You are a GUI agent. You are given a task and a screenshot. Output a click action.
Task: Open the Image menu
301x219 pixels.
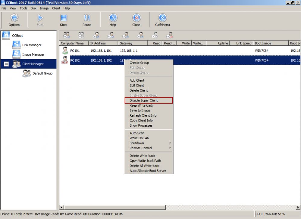point(44,8)
